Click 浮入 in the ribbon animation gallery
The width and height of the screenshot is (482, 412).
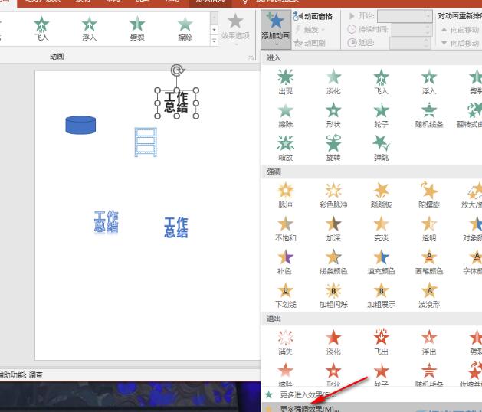[89, 28]
